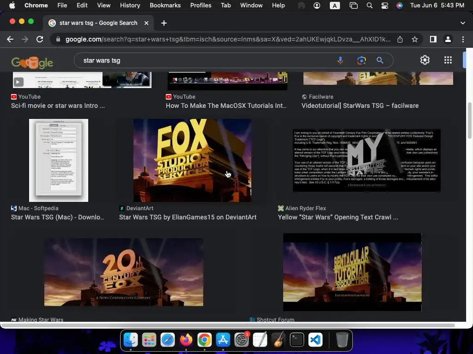Open macOS Control Center

[x=385, y=6]
